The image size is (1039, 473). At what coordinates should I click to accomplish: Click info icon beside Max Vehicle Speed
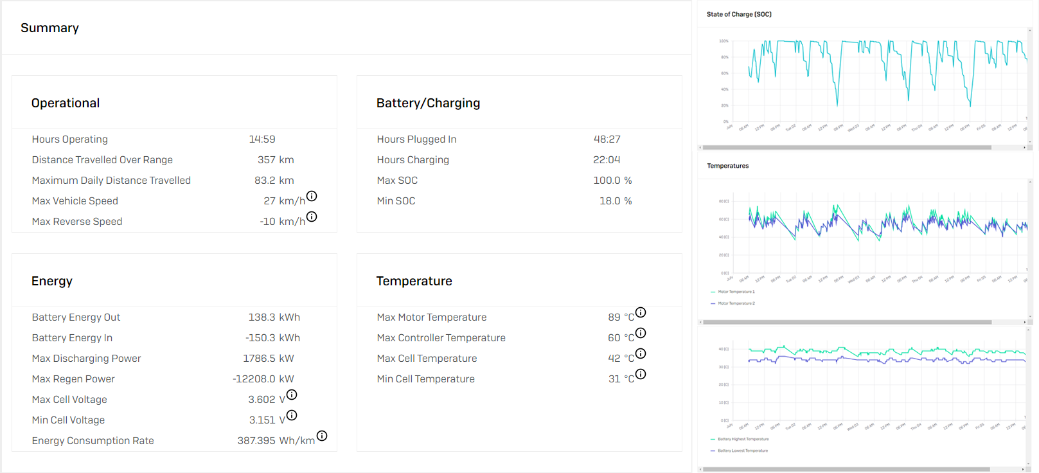312,196
